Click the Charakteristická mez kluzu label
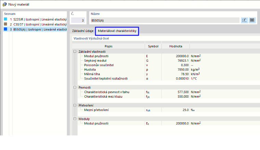The width and height of the screenshot is (260, 150). (103, 97)
